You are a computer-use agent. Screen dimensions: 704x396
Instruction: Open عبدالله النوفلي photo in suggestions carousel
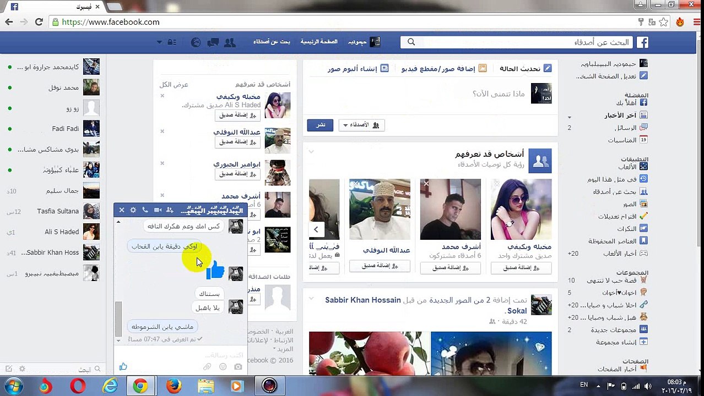380,210
